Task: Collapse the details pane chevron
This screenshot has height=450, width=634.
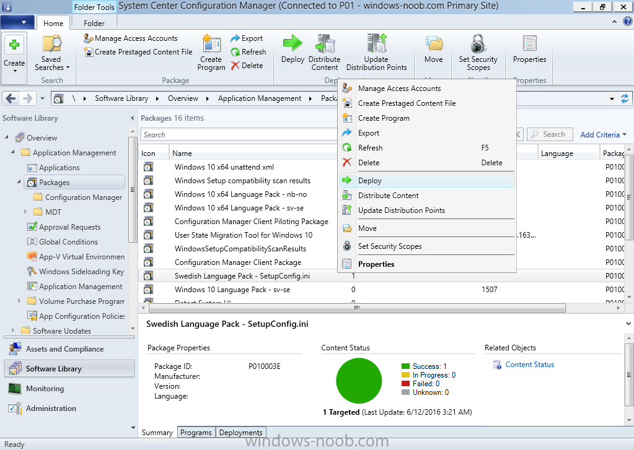Action: point(628,324)
